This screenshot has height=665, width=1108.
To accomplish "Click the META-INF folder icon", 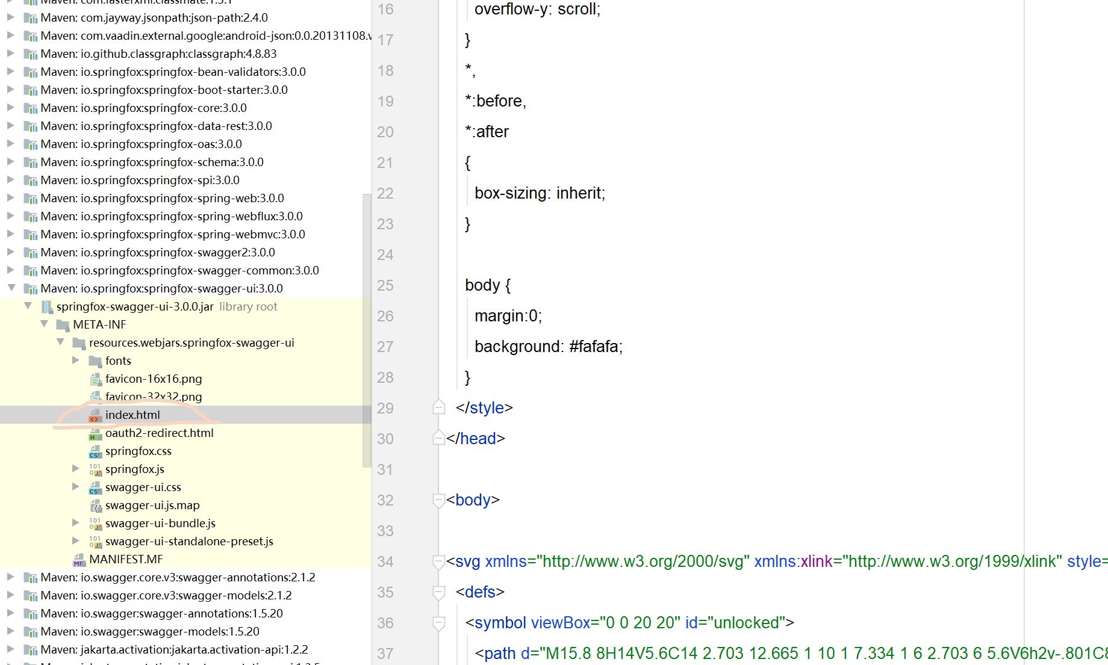I will click(x=63, y=325).
